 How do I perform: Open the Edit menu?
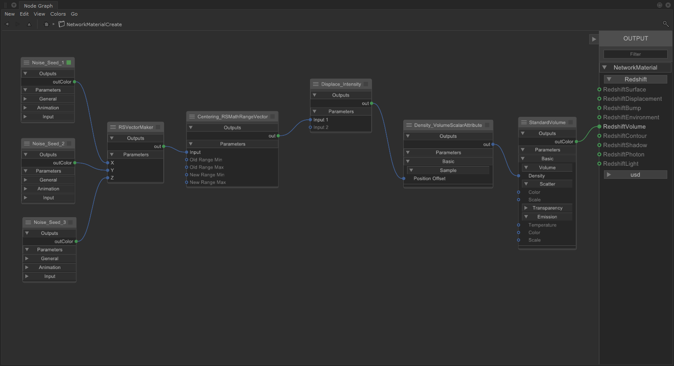pos(24,14)
